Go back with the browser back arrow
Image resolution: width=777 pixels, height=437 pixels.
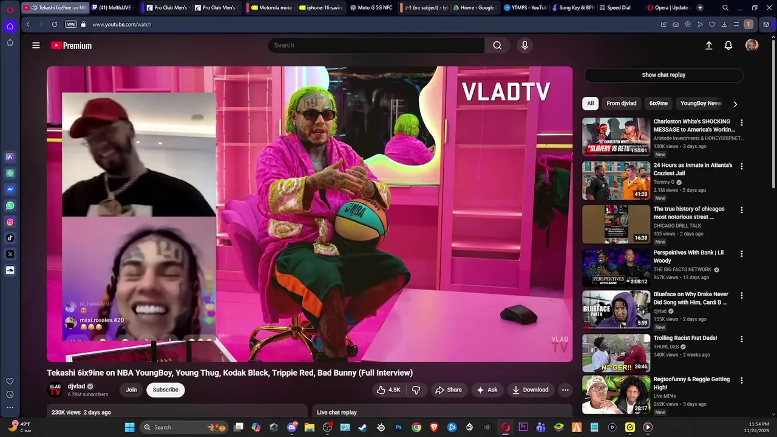[x=28, y=24]
